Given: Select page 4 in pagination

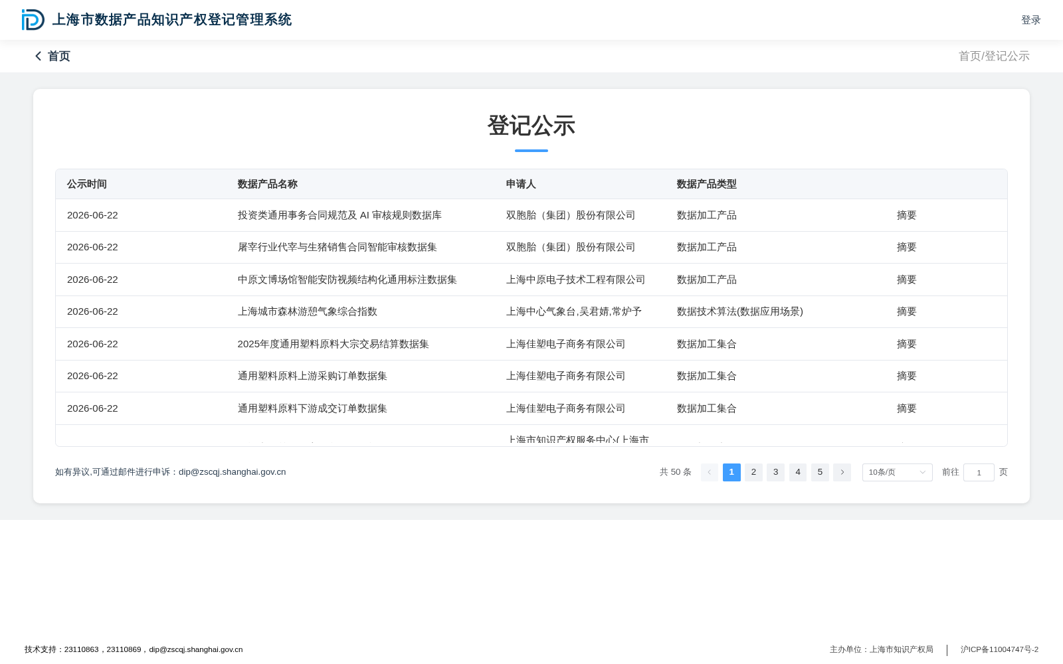Looking at the screenshot, I should [798, 472].
